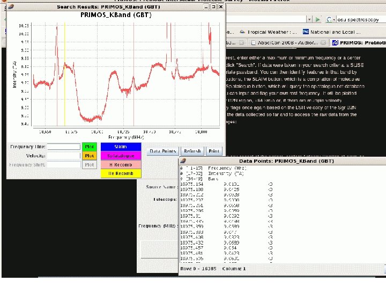Focus the Velocity input field

pyautogui.click(x=64, y=156)
